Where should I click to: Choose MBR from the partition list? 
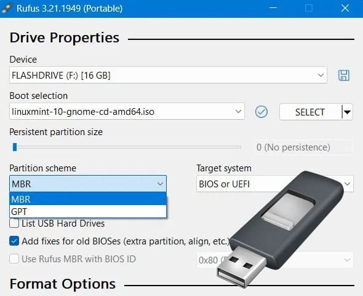pos(88,199)
